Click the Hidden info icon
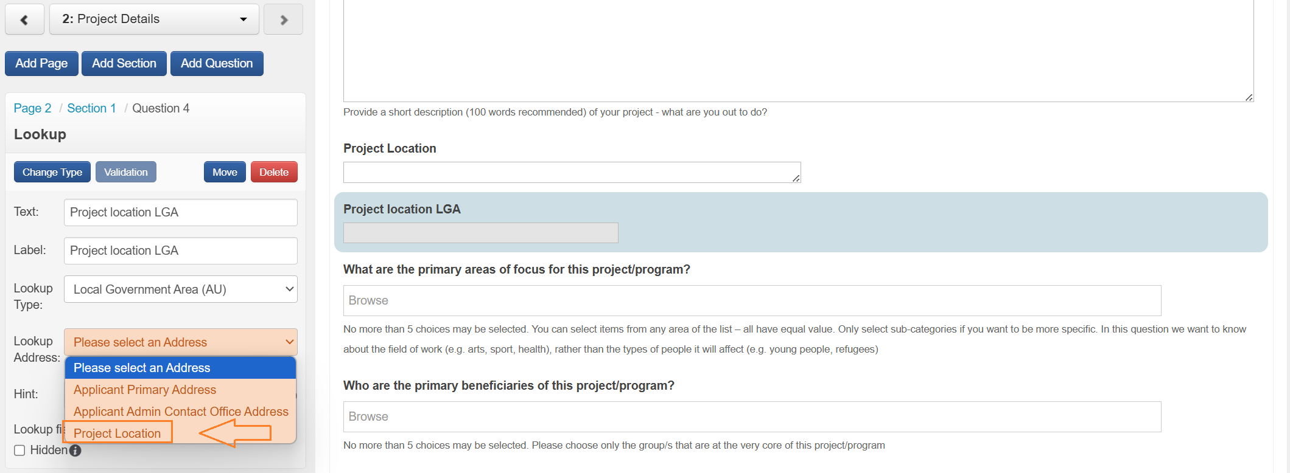1290x473 pixels. pyautogui.click(x=75, y=451)
